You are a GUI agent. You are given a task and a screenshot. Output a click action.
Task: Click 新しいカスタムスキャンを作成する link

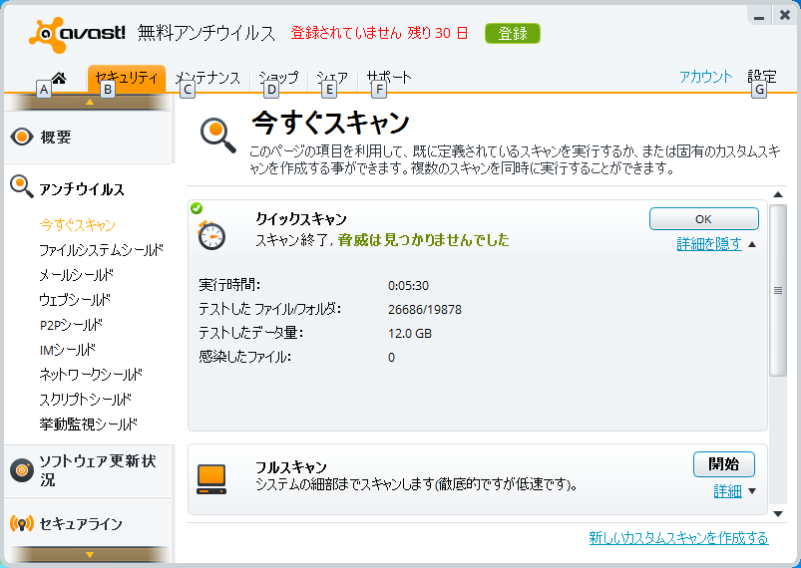click(678, 538)
